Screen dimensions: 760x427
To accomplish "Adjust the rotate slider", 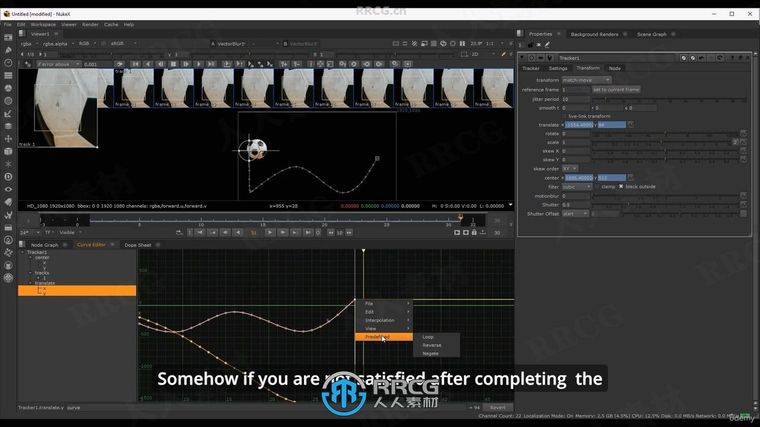I will pyautogui.click(x=665, y=134).
